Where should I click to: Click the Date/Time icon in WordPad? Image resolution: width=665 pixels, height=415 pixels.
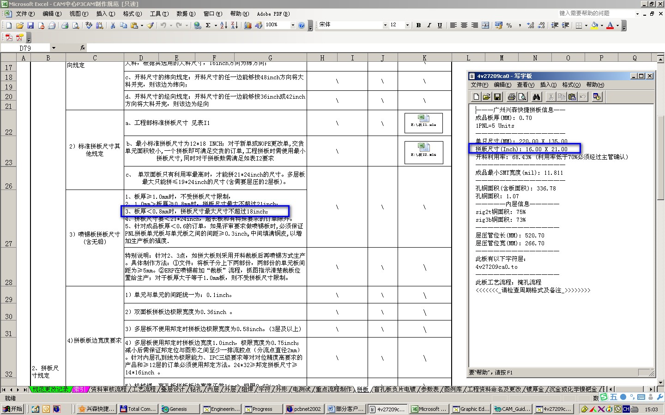(597, 97)
